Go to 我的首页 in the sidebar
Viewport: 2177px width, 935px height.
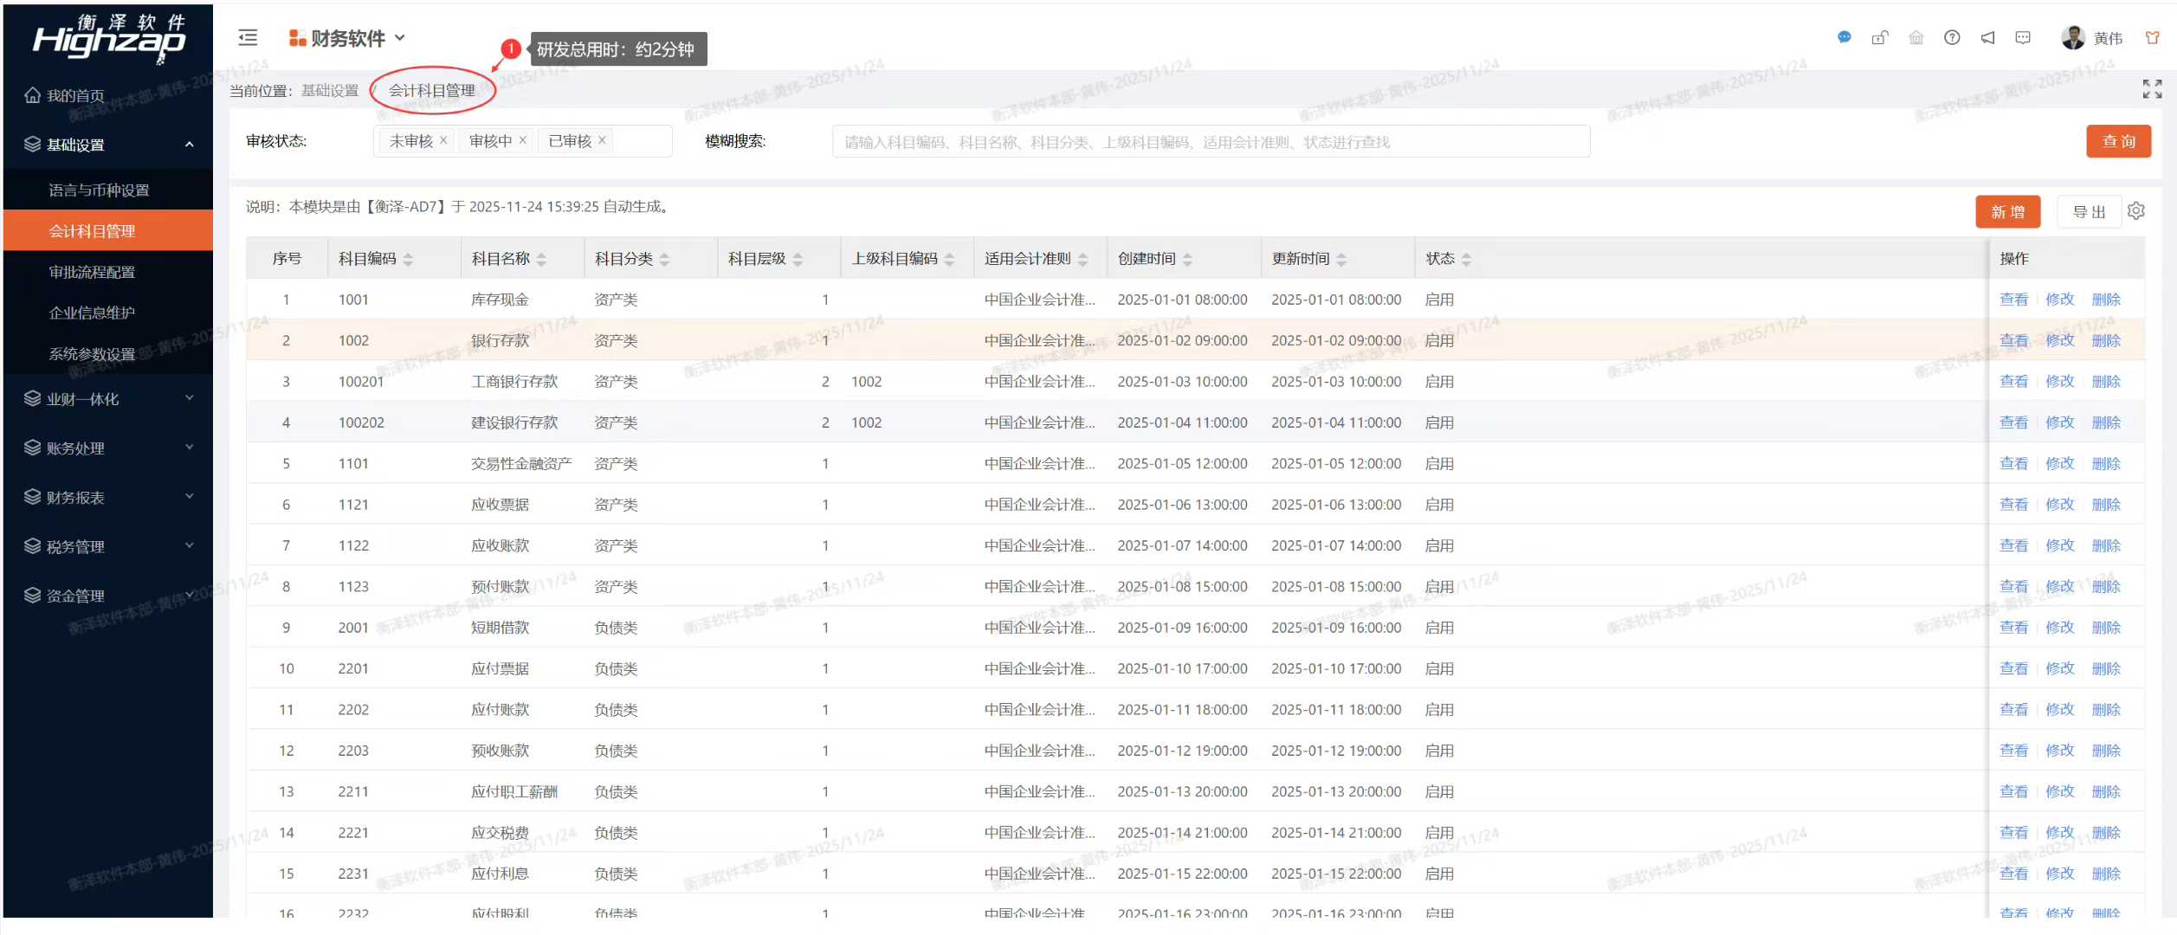(75, 95)
